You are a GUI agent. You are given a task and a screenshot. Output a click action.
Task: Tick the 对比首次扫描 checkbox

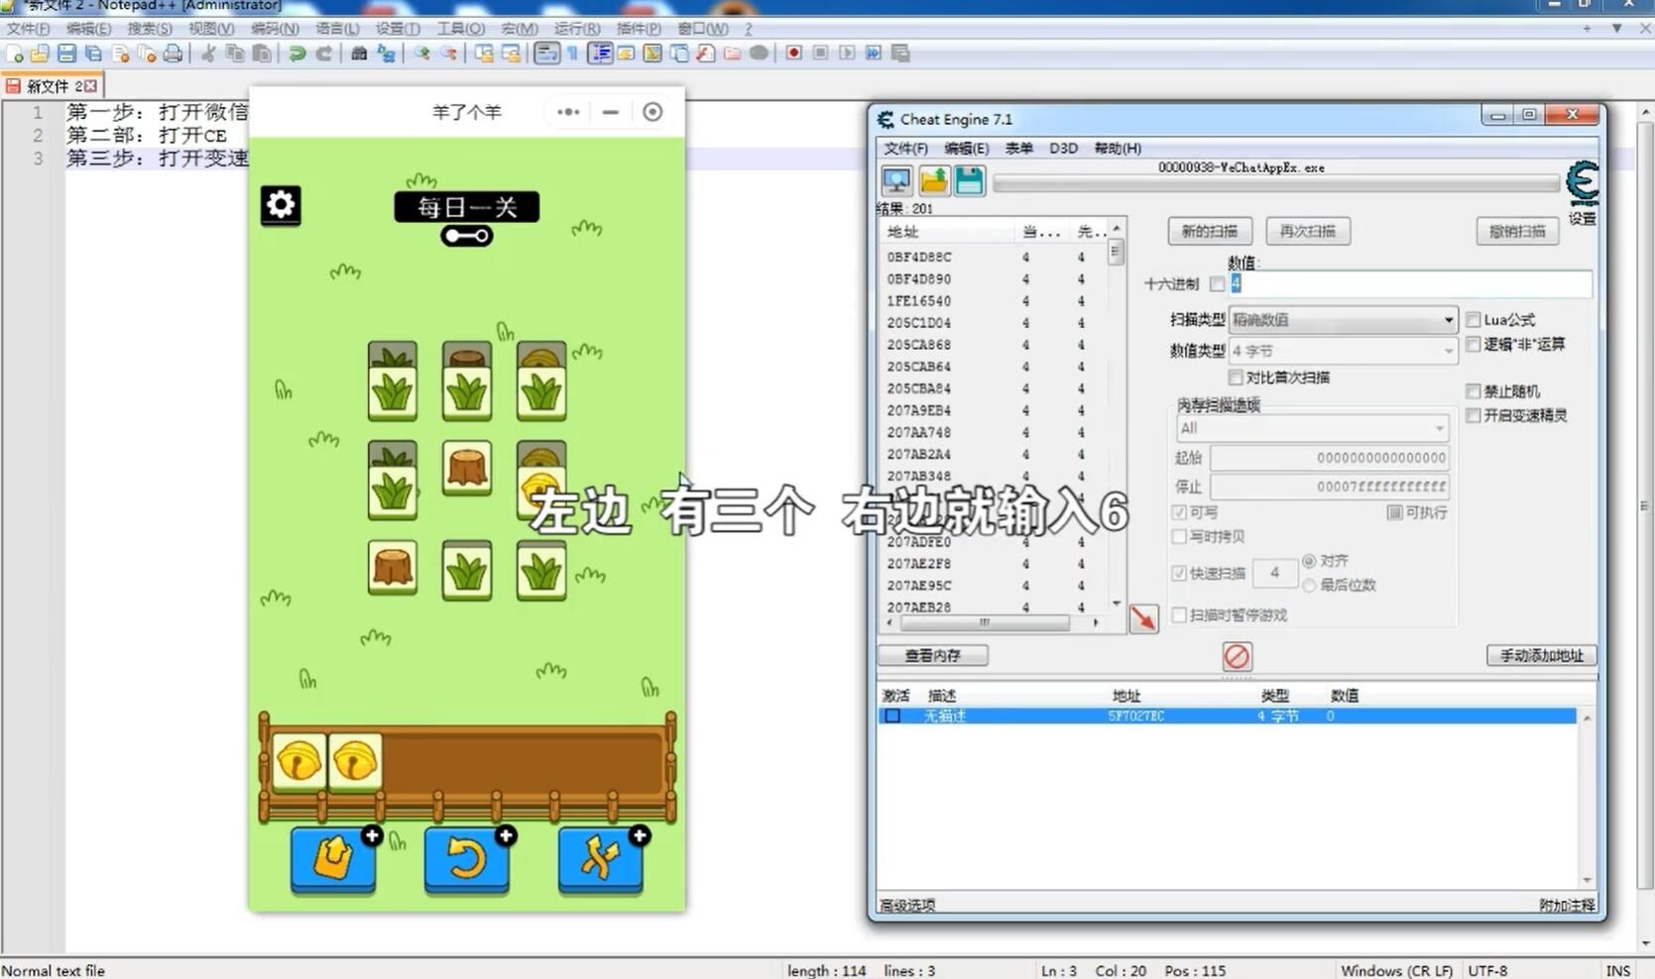[1236, 378]
